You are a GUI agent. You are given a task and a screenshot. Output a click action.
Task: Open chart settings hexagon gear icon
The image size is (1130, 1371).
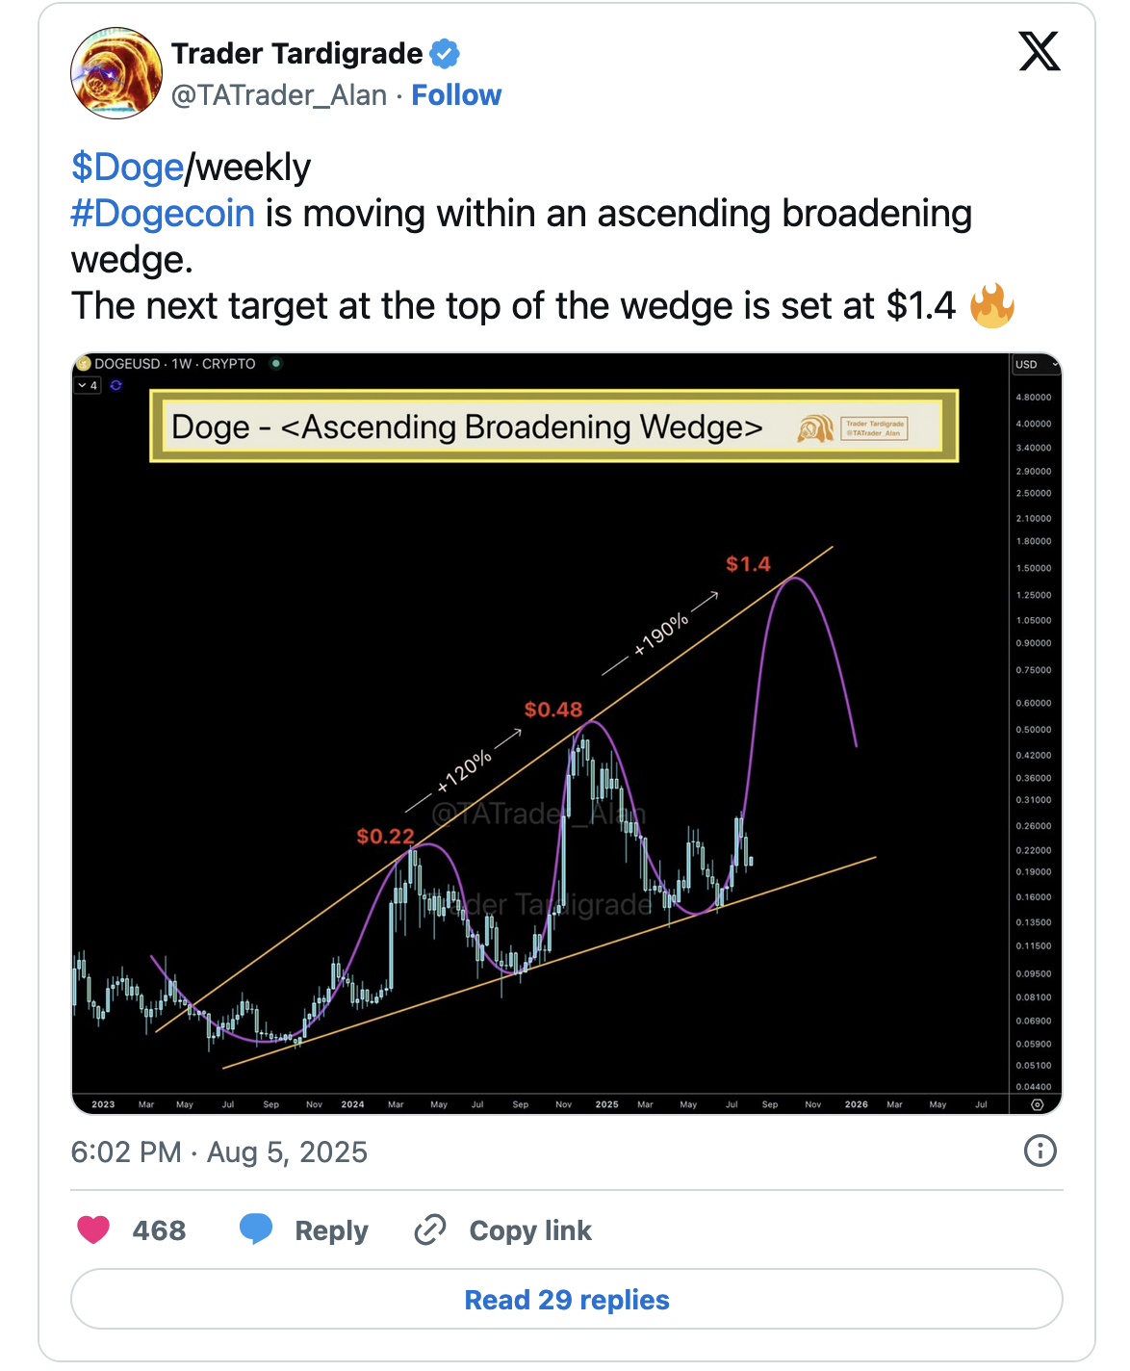(1038, 1104)
